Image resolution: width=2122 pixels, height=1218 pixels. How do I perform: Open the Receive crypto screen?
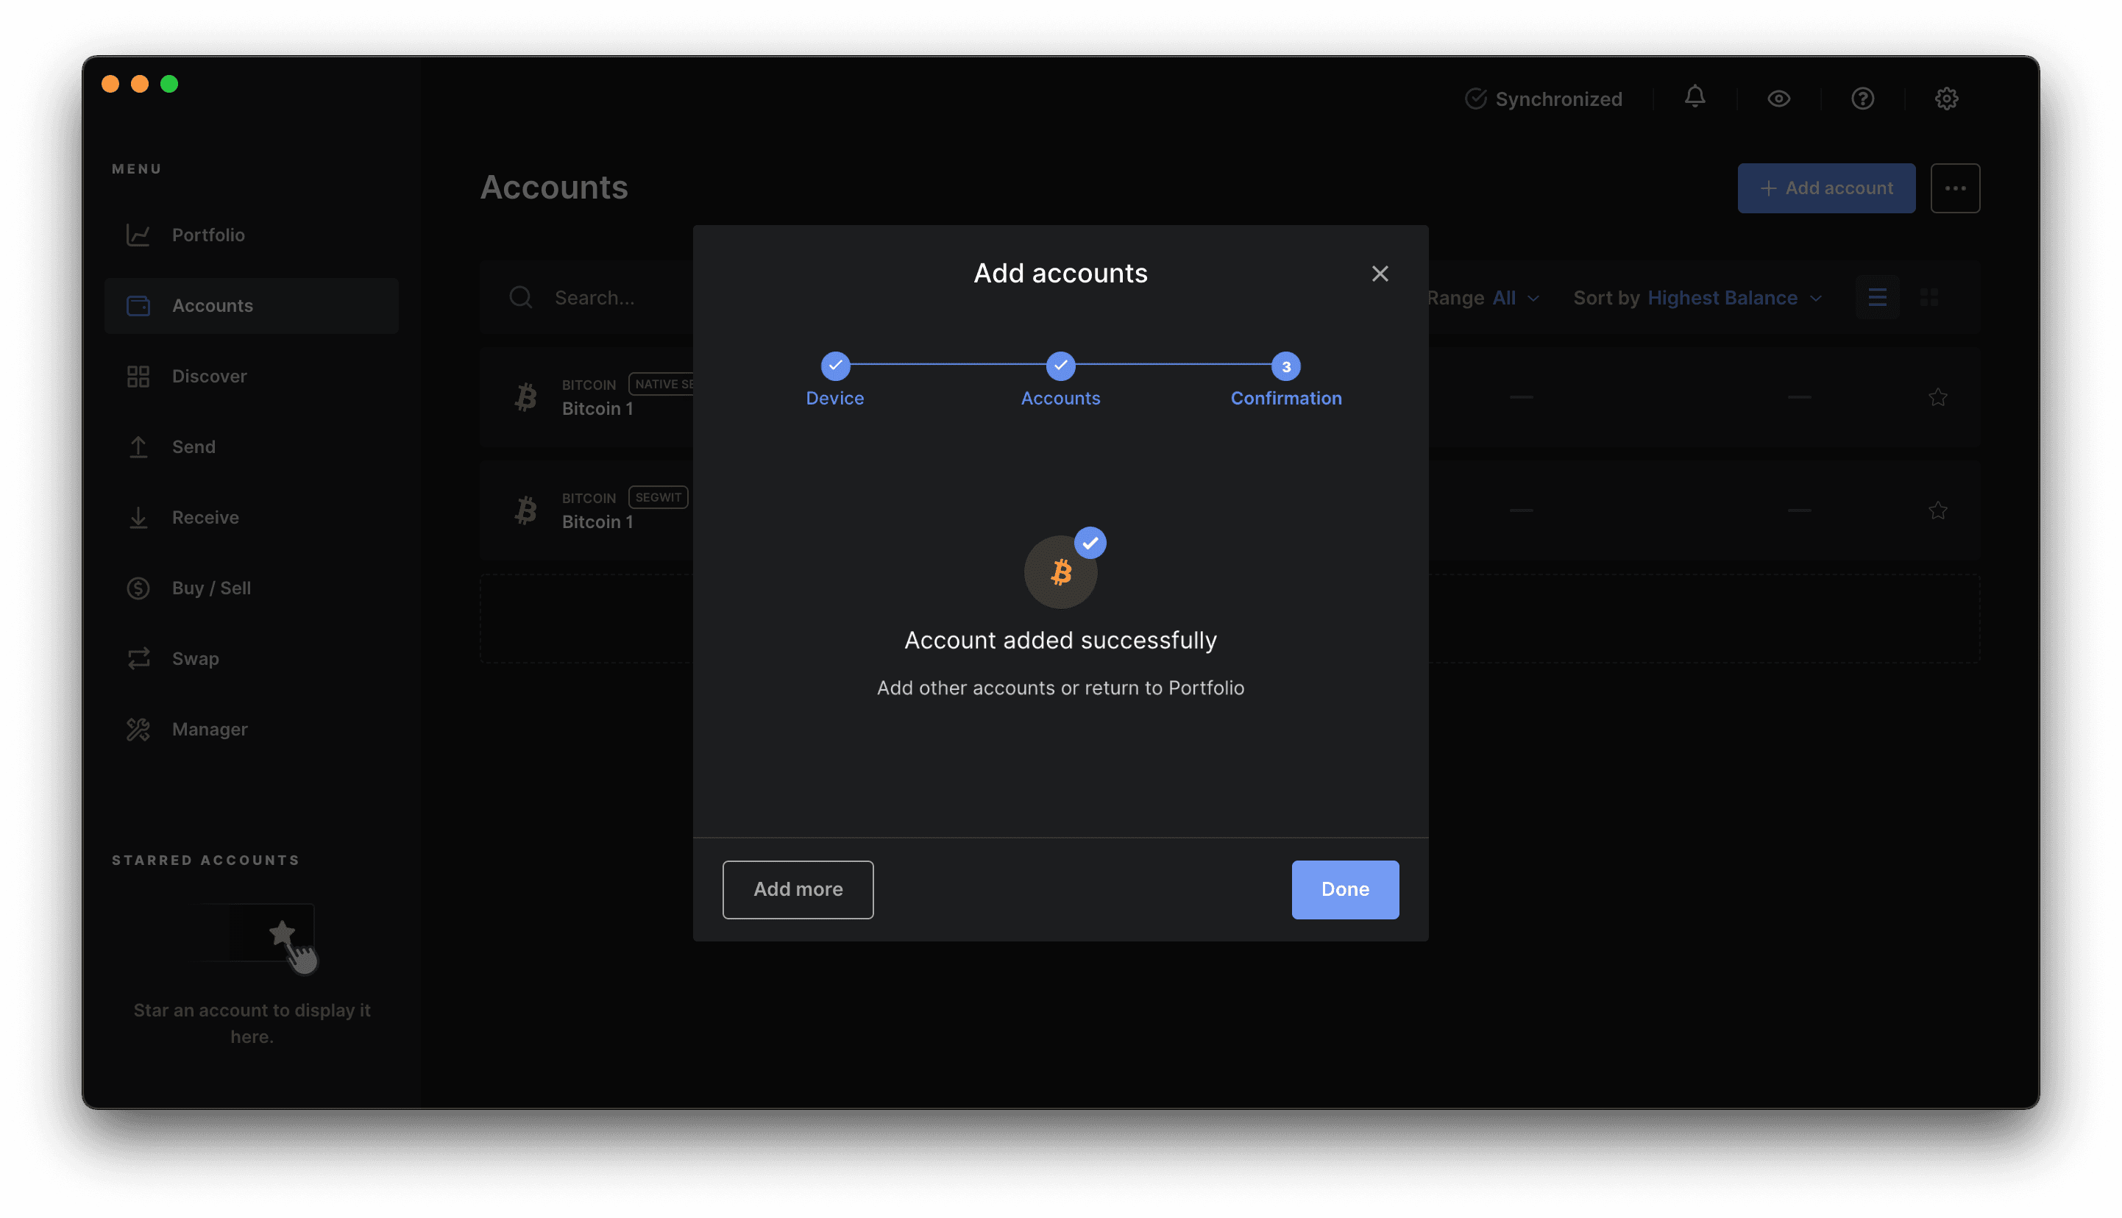(x=204, y=517)
